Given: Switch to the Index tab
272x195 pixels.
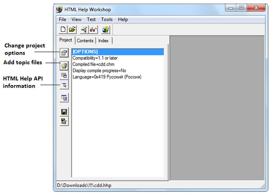Looking at the screenshot, I should (x=103, y=41).
